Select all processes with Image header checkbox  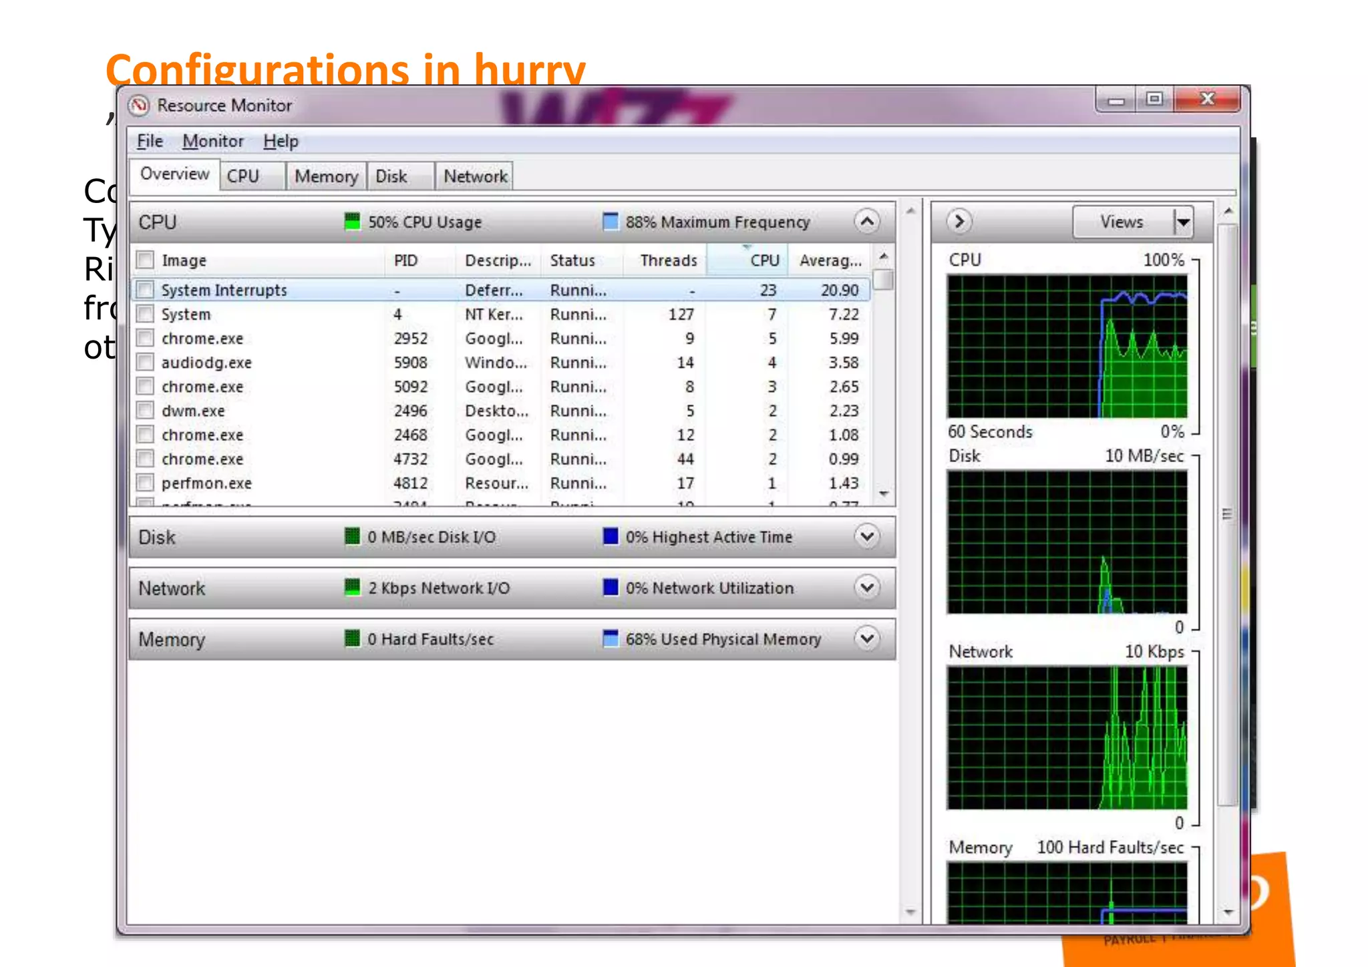click(x=145, y=260)
